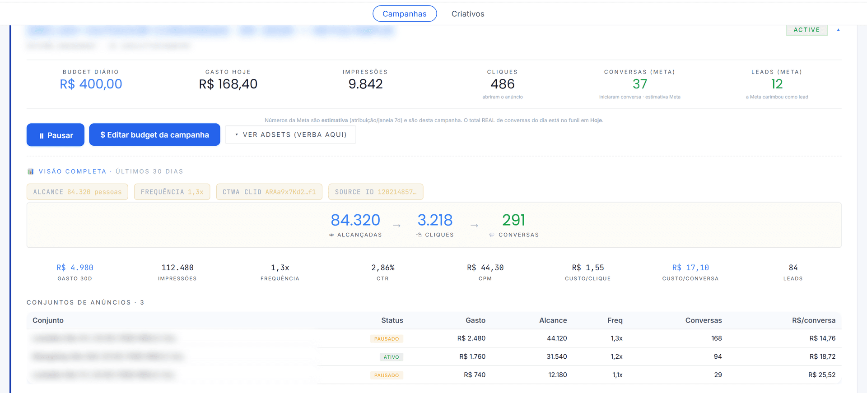The width and height of the screenshot is (867, 393).
Task: Click the 29 conversas cell
Action: pyautogui.click(x=718, y=375)
